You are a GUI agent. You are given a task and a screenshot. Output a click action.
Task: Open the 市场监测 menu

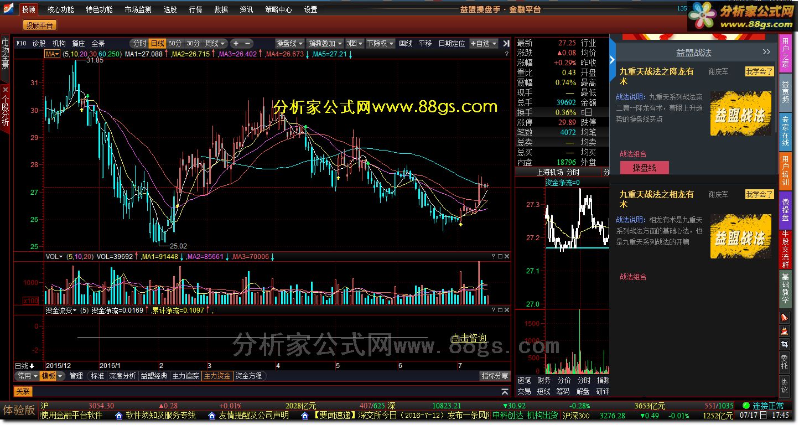(x=138, y=9)
